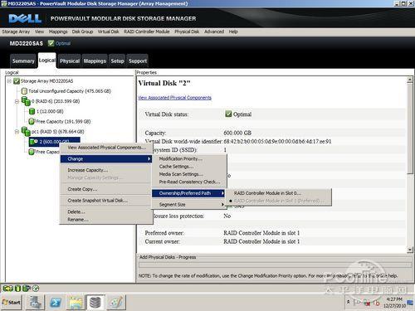Open the Ownership/Preferred Path submenu

coord(188,193)
